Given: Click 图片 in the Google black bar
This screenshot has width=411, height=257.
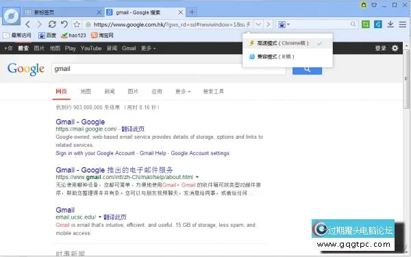Looking at the screenshot, I should [x=39, y=49].
